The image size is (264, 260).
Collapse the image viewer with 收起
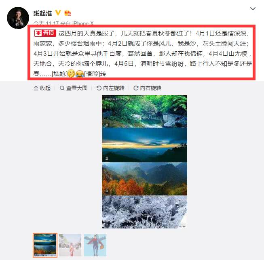point(42,88)
